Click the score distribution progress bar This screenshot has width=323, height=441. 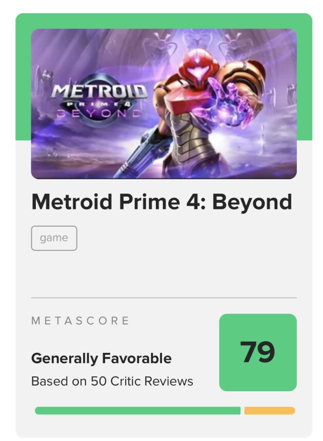(x=164, y=410)
